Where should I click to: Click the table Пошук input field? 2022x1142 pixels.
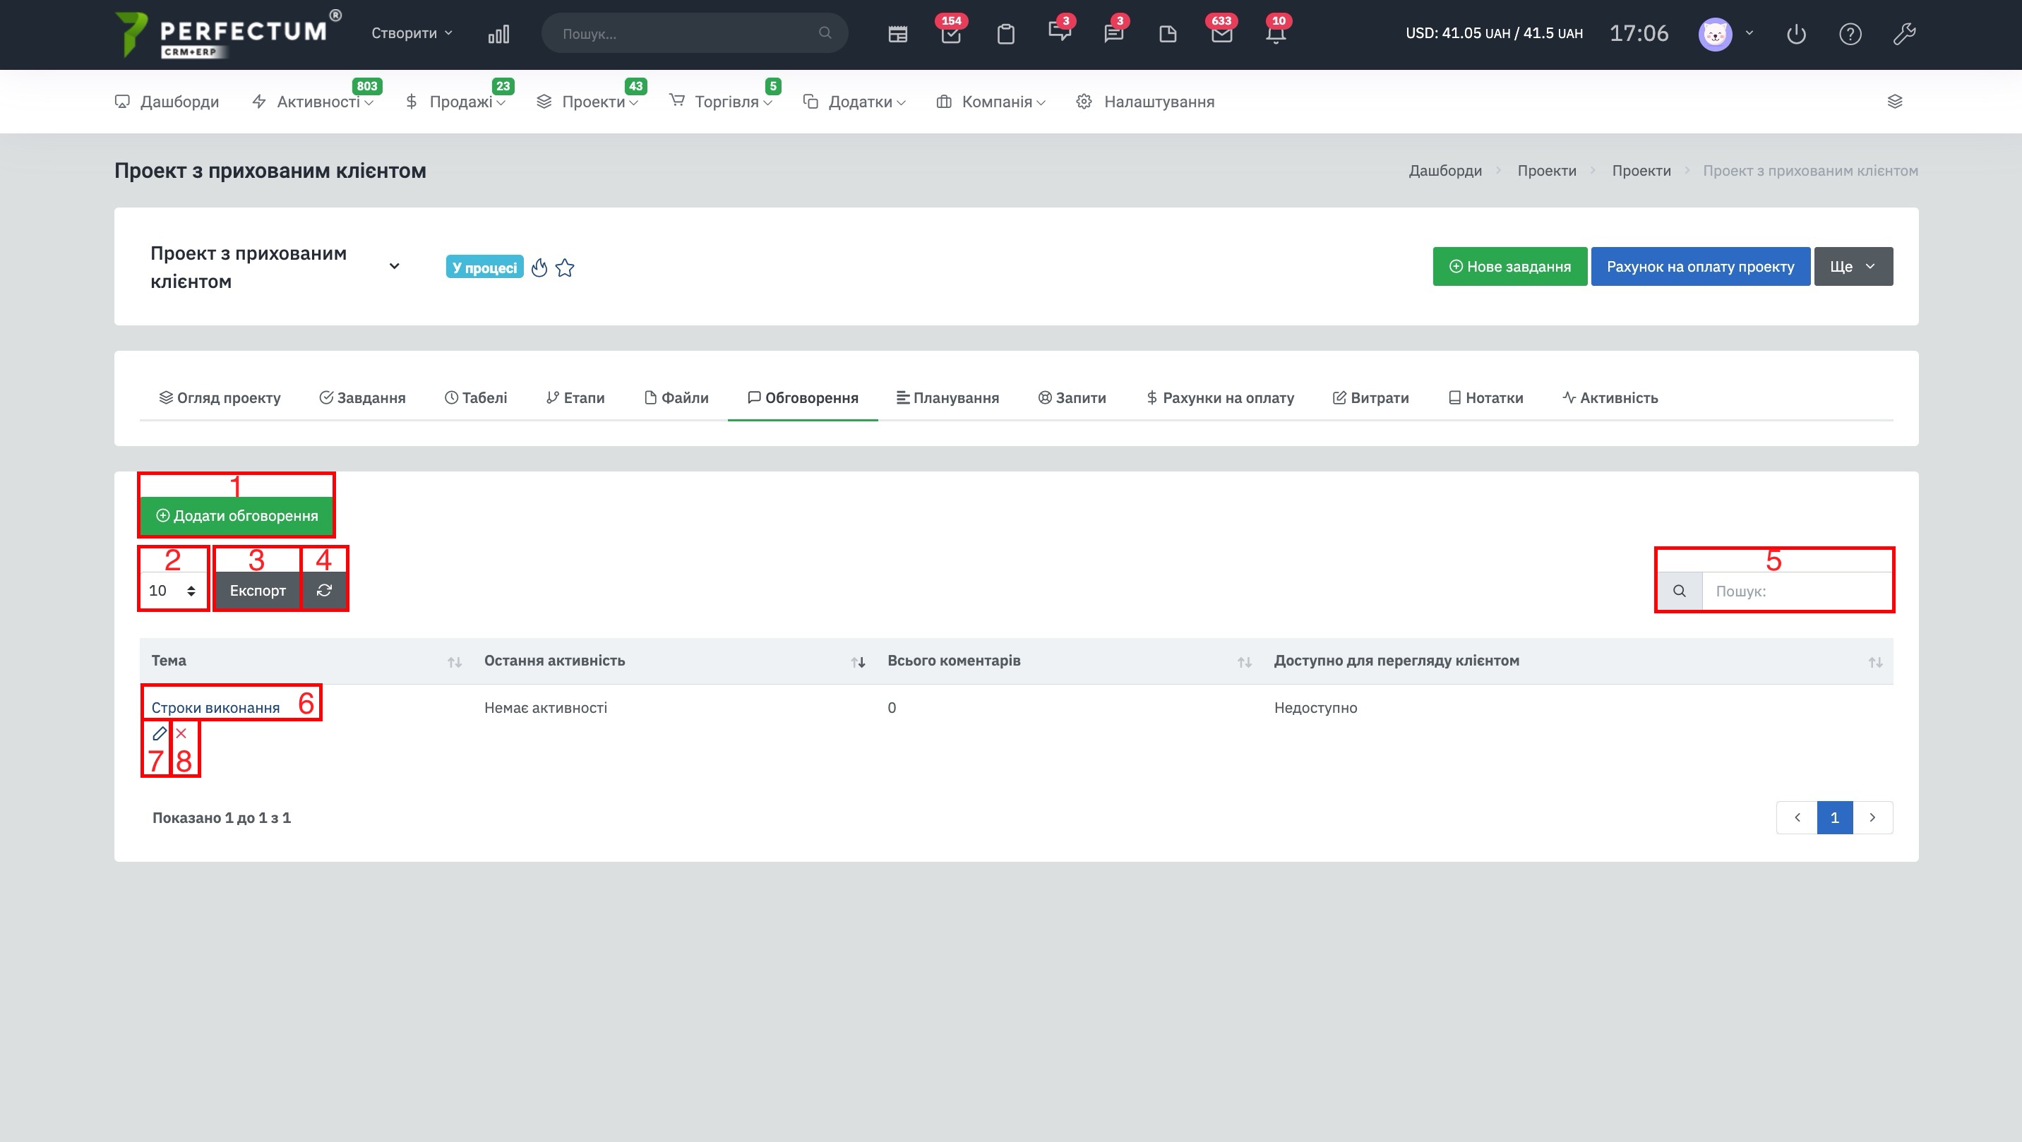click(1796, 591)
